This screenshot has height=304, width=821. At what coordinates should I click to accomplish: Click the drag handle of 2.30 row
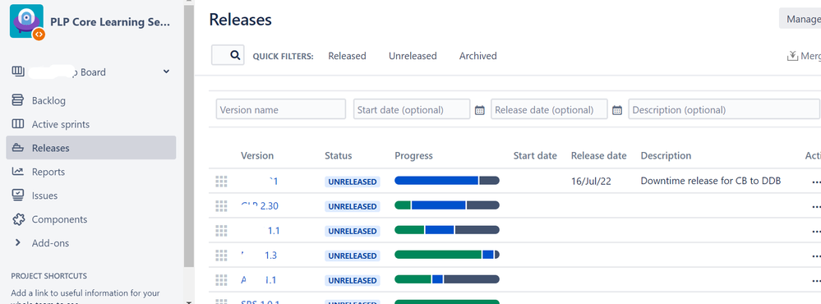(221, 206)
